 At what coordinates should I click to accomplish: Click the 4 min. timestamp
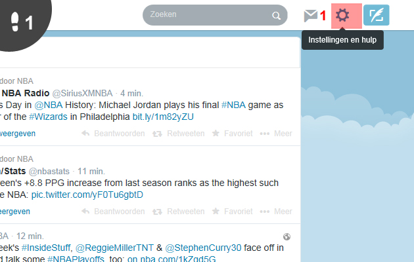pyautogui.click(x=131, y=94)
